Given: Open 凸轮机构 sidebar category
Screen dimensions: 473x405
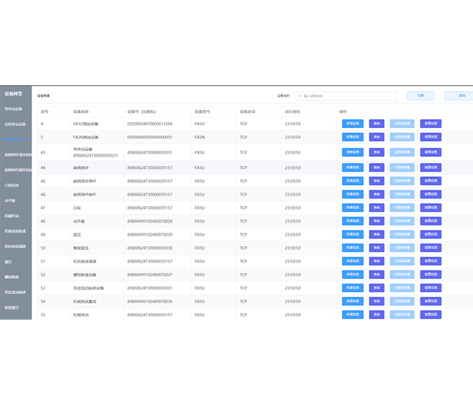Looking at the screenshot, I should pos(11,186).
